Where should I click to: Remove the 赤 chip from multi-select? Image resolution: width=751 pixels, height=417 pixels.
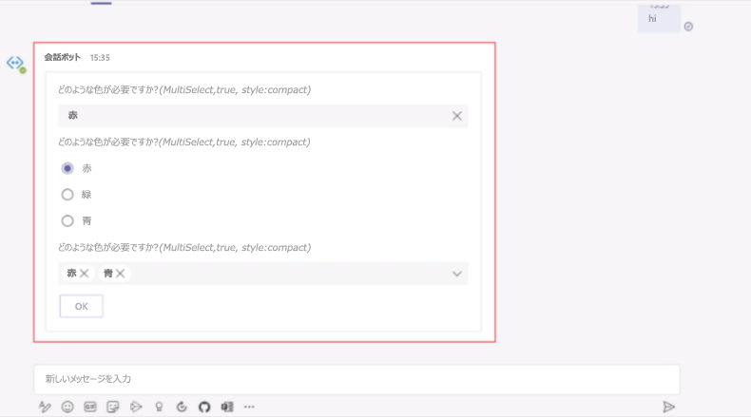pyautogui.click(x=85, y=274)
